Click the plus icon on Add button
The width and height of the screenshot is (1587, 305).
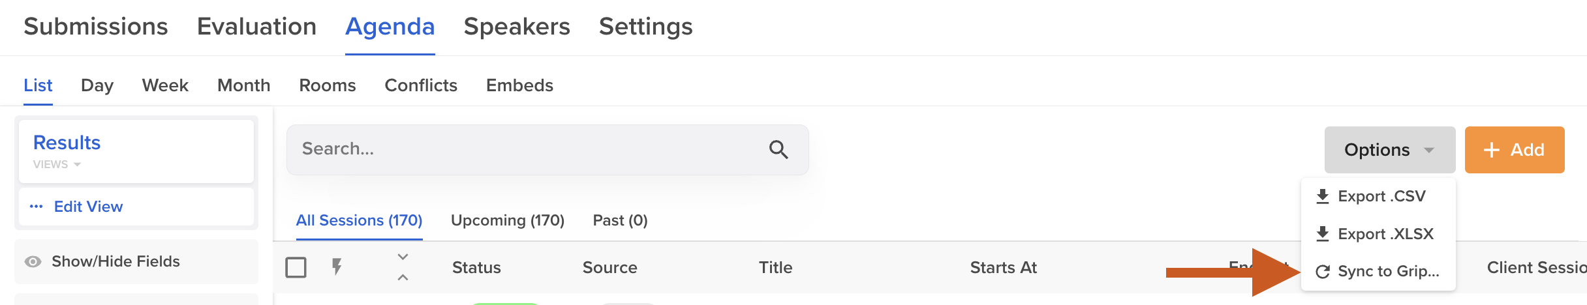[1492, 150]
